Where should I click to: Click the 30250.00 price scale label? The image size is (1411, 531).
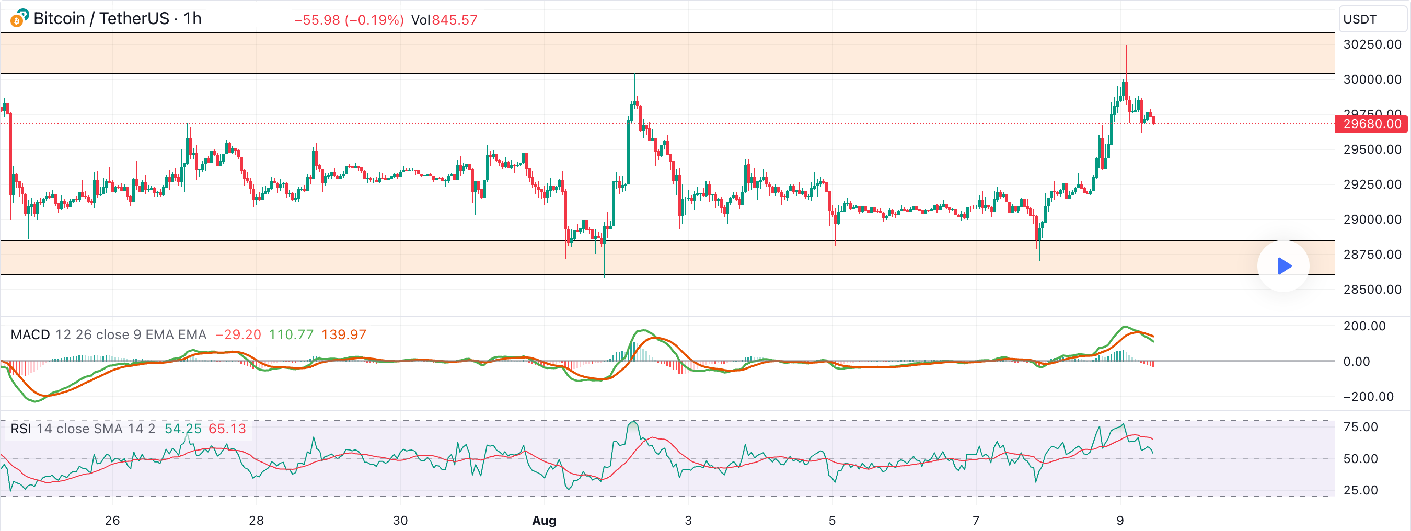1372,44
